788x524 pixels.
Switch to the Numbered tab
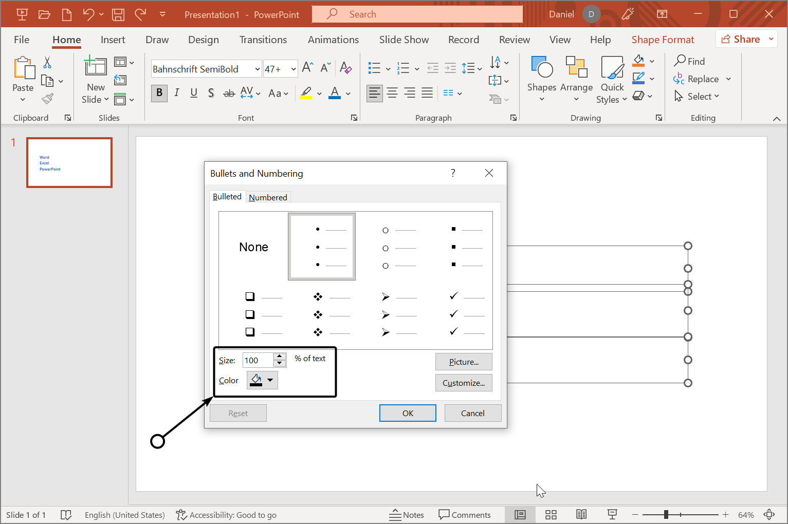268,197
